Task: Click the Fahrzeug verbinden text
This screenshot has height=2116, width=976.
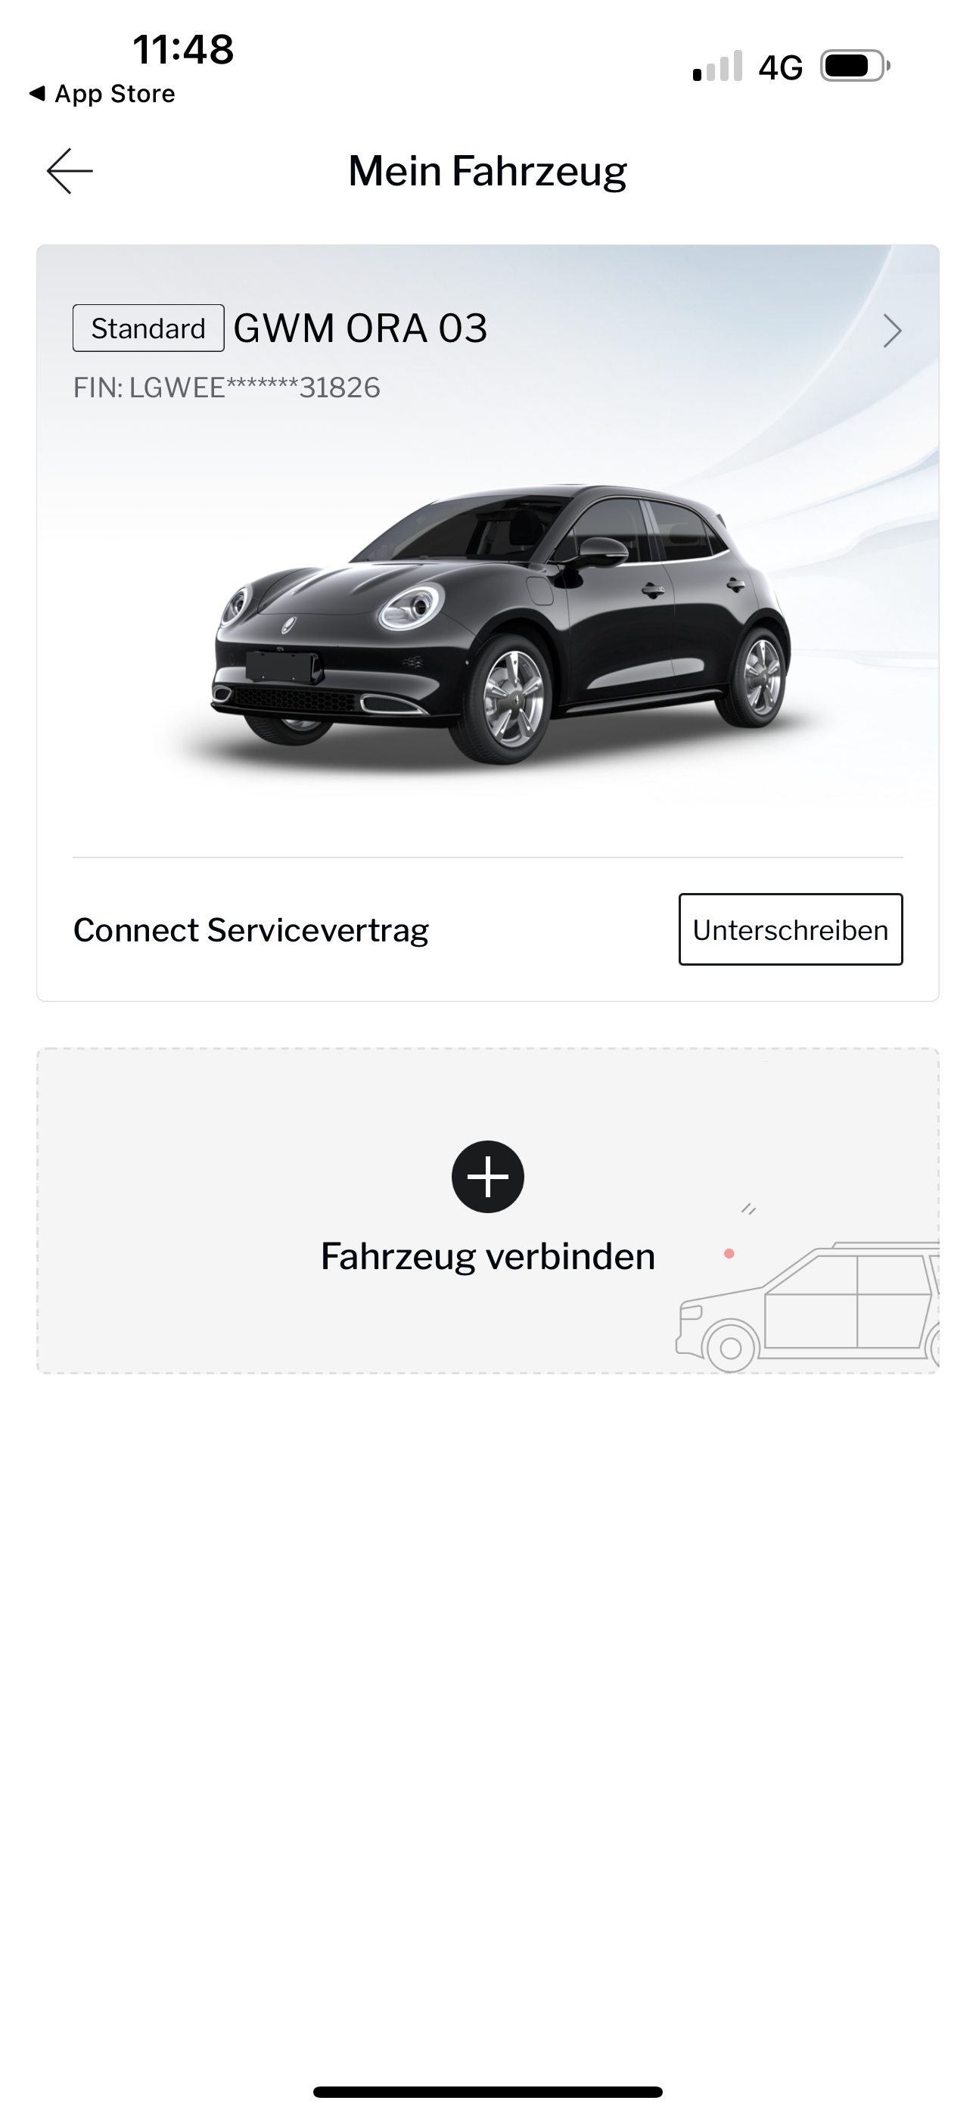Action: (488, 1256)
